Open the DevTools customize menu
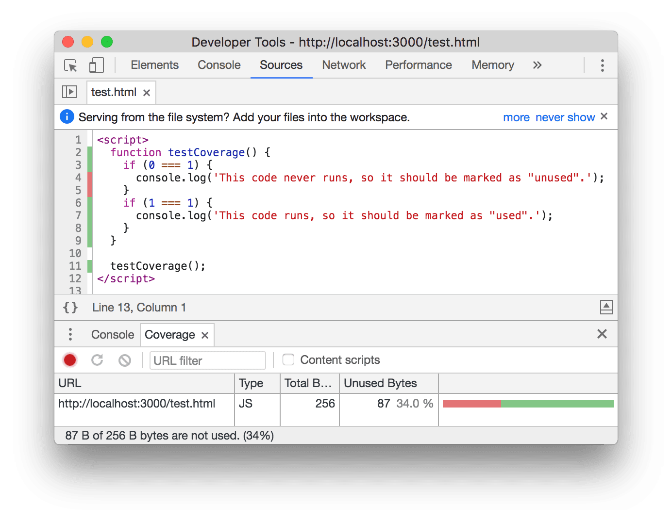The height and width of the screenshot is (522, 672). 602,65
